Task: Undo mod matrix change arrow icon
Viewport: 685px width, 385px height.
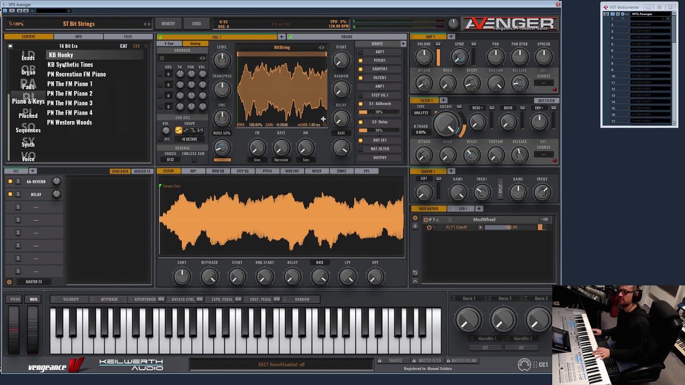Action: (x=415, y=273)
